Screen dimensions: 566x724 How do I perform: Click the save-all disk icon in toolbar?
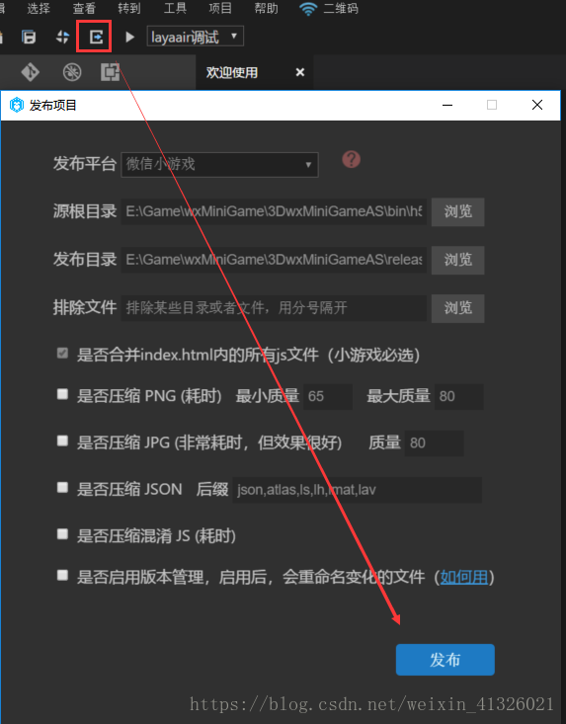coord(29,37)
